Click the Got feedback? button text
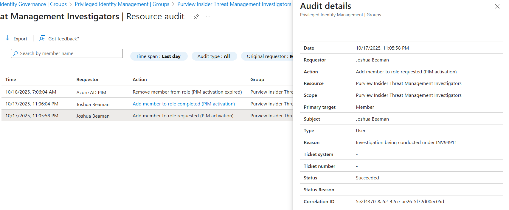This screenshot has height=210, width=509. click(x=63, y=39)
